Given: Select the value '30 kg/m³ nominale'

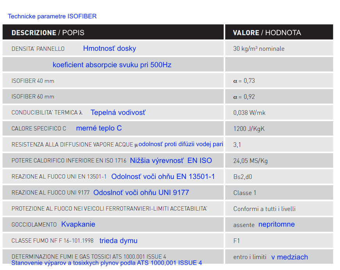Looking at the screenshot, I should point(259,48).
